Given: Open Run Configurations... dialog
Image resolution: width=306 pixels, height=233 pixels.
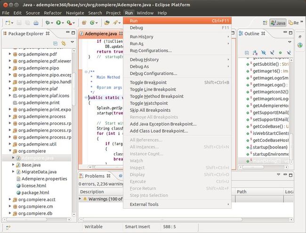Looking at the screenshot, I should click(x=177, y=51).
